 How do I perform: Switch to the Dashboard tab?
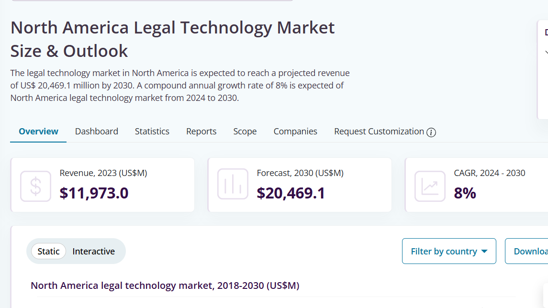click(x=96, y=132)
